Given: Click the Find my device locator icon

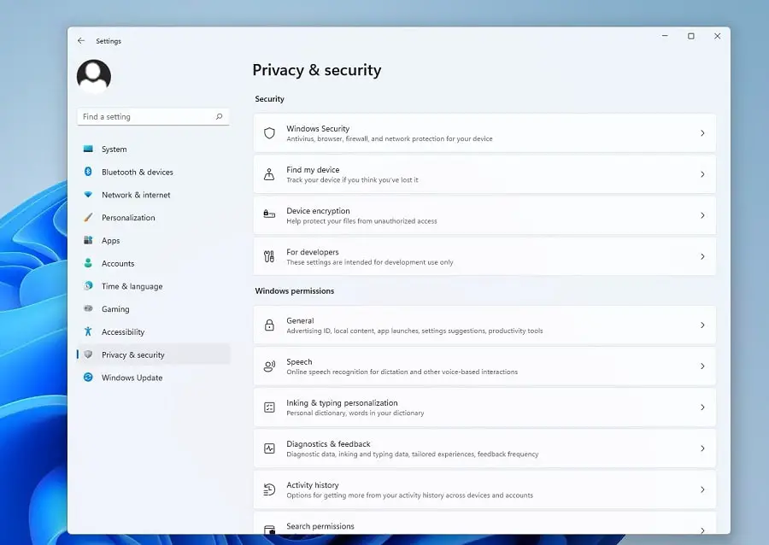Looking at the screenshot, I should click(x=269, y=174).
